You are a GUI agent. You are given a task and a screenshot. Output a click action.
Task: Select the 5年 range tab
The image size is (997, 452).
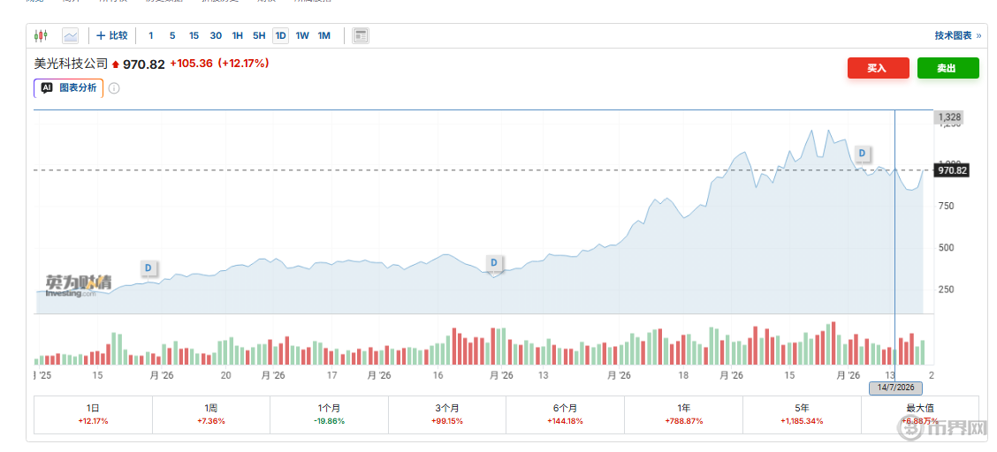point(802,415)
